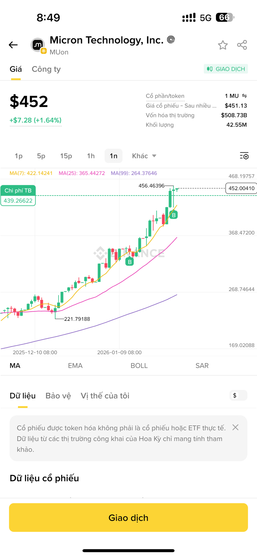Open the Vị thế của tôi tab
This screenshot has width=257, height=557.
coord(105,396)
